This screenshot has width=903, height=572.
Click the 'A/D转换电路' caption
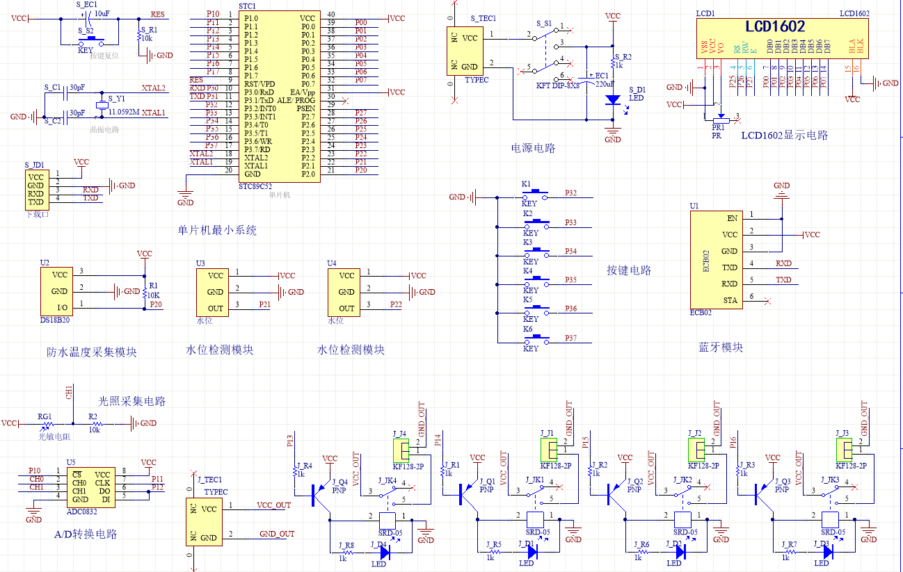[x=86, y=534]
